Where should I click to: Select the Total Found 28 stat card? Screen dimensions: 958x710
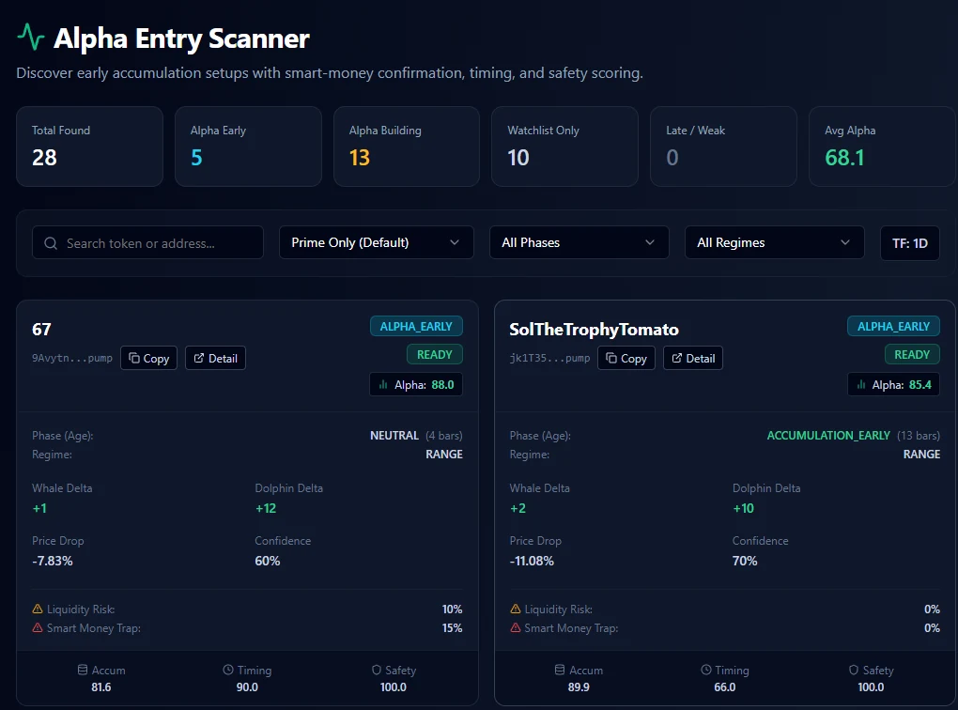[x=90, y=147]
